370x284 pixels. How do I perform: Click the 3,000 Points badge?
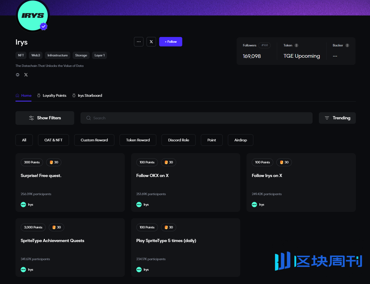33,227
